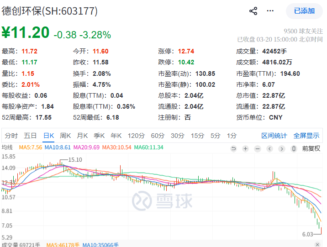Click the 52周最低 value 6.18
The width and height of the screenshot is (327, 247).
coord(113,117)
